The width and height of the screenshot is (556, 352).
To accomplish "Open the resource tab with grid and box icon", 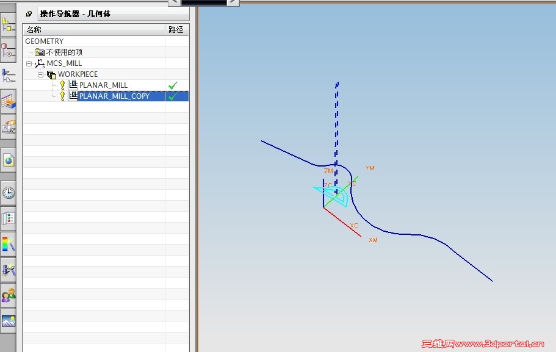I will click(8, 101).
